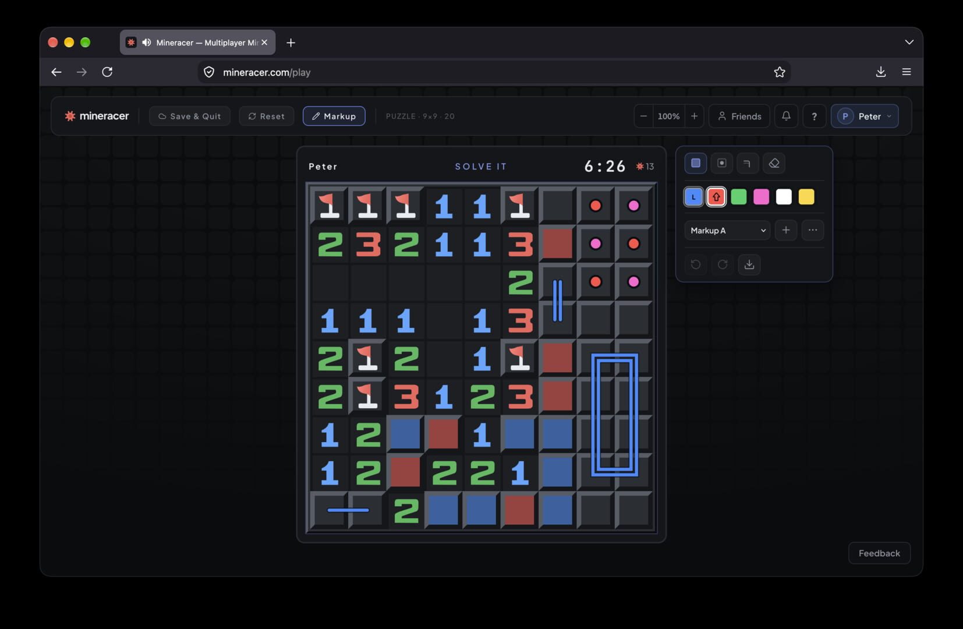Pick the yellow color swatch

[806, 197]
